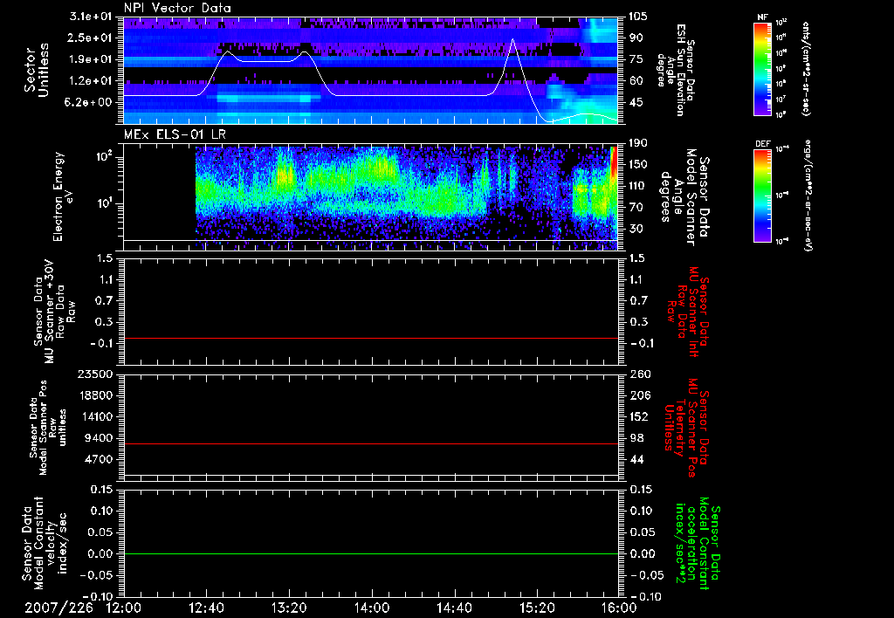Click the '1.9e+01' sector tick value
The height and width of the screenshot is (618, 894).
tap(91, 59)
